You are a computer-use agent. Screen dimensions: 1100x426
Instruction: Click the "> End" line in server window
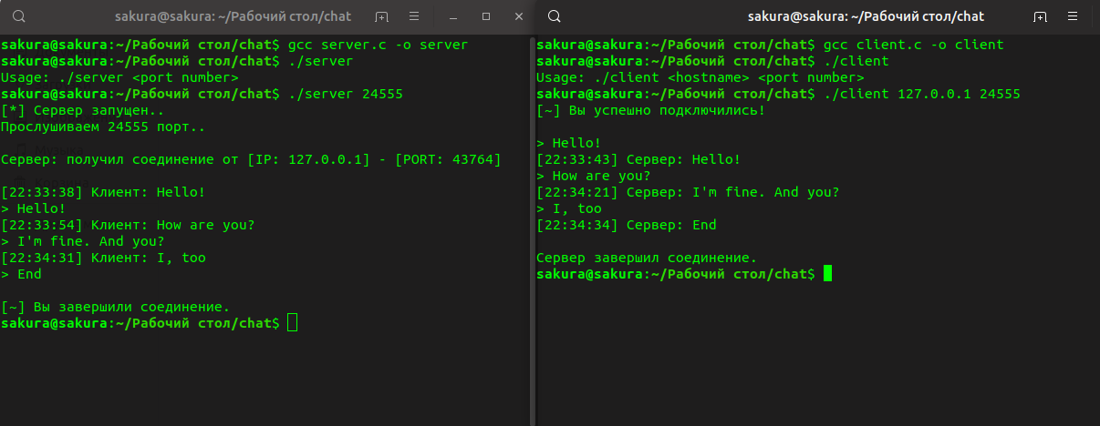(x=21, y=274)
